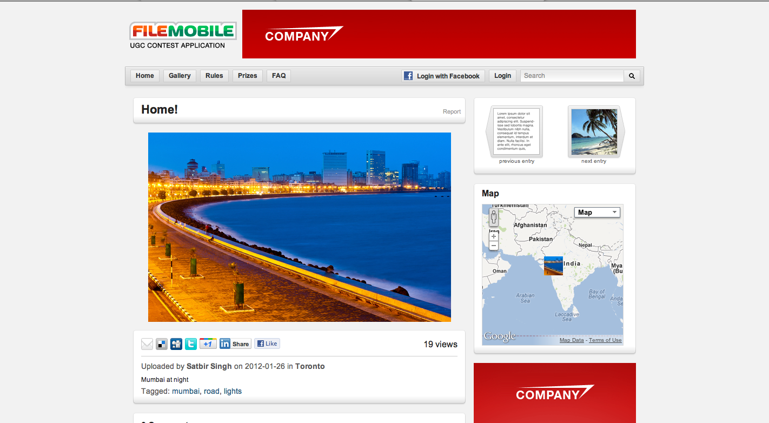Click the 'Map' panel heading
This screenshot has height=423, width=769.
(x=490, y=193)
